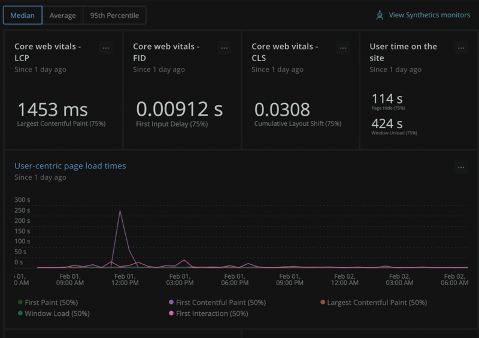Open page load times chart ellipsis menu
479x338 pixels.
(460, 168)
